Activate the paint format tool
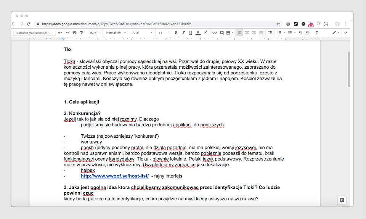 point(82,33)
